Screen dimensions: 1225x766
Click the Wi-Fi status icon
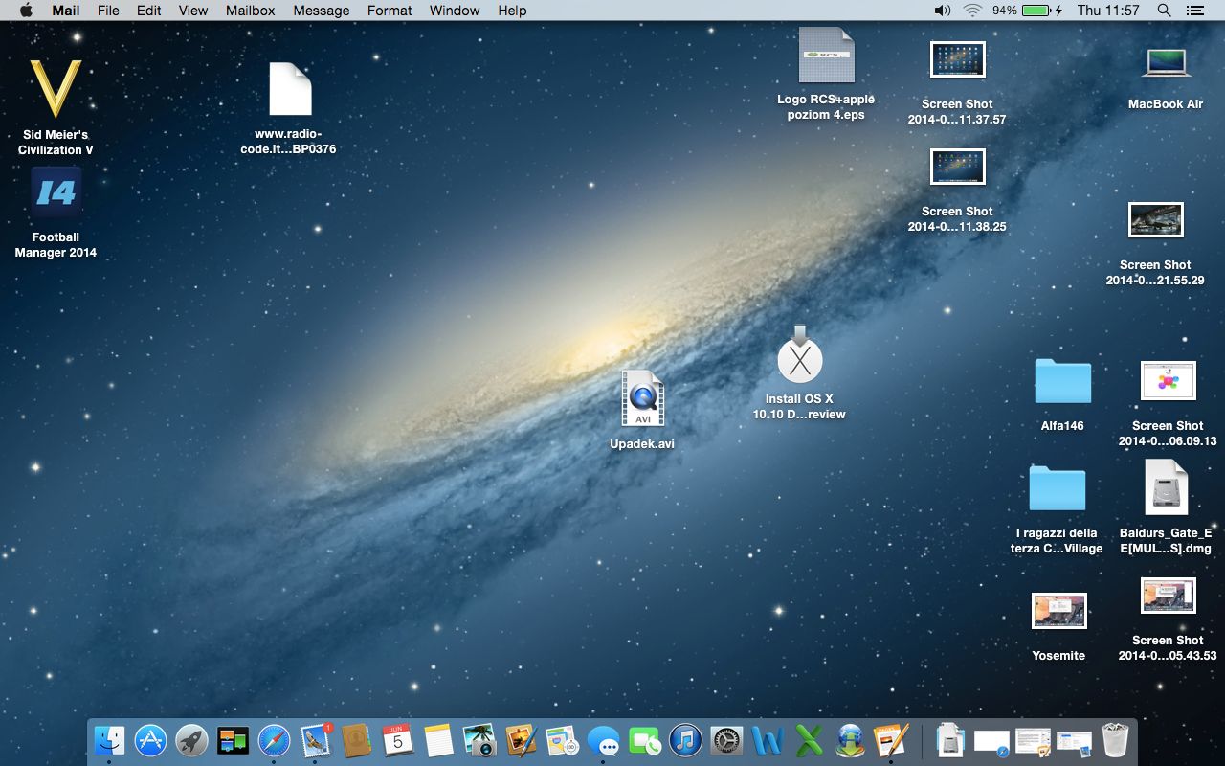coord(973,11)
